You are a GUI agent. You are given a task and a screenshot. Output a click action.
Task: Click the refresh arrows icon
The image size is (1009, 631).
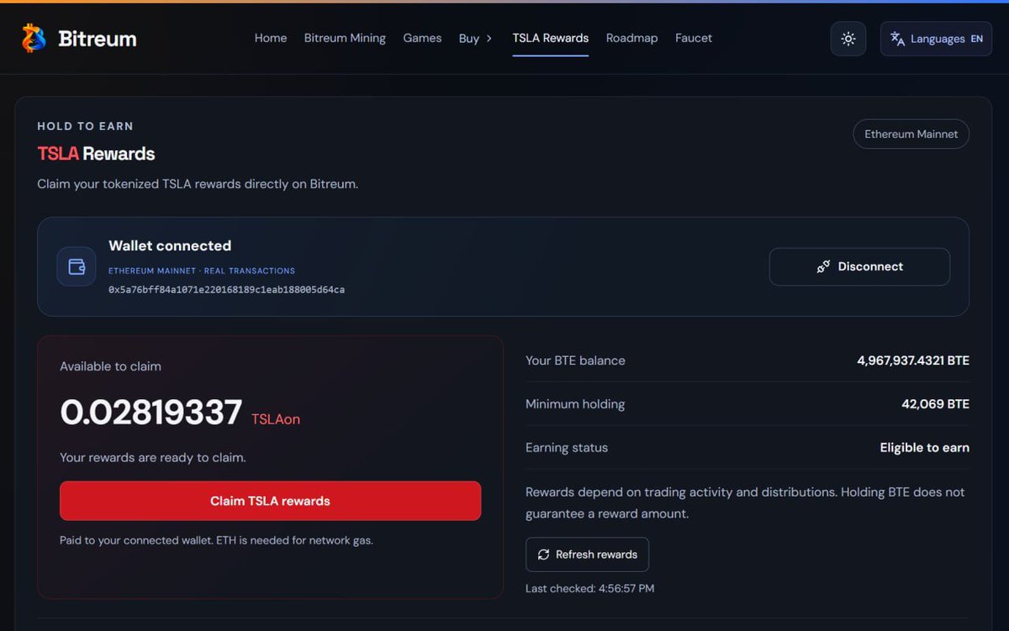tap(543, 555)
